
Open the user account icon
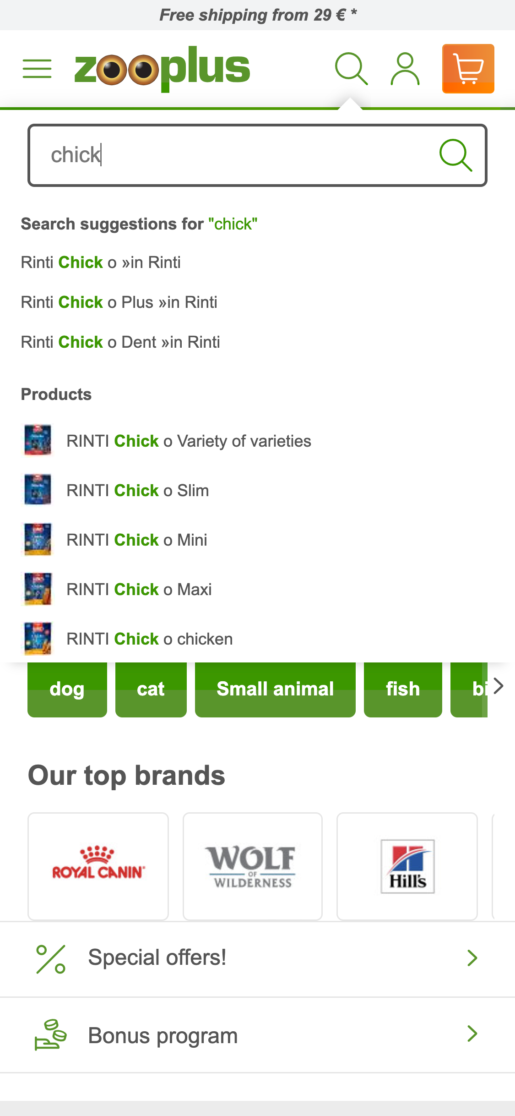[405, 69]
